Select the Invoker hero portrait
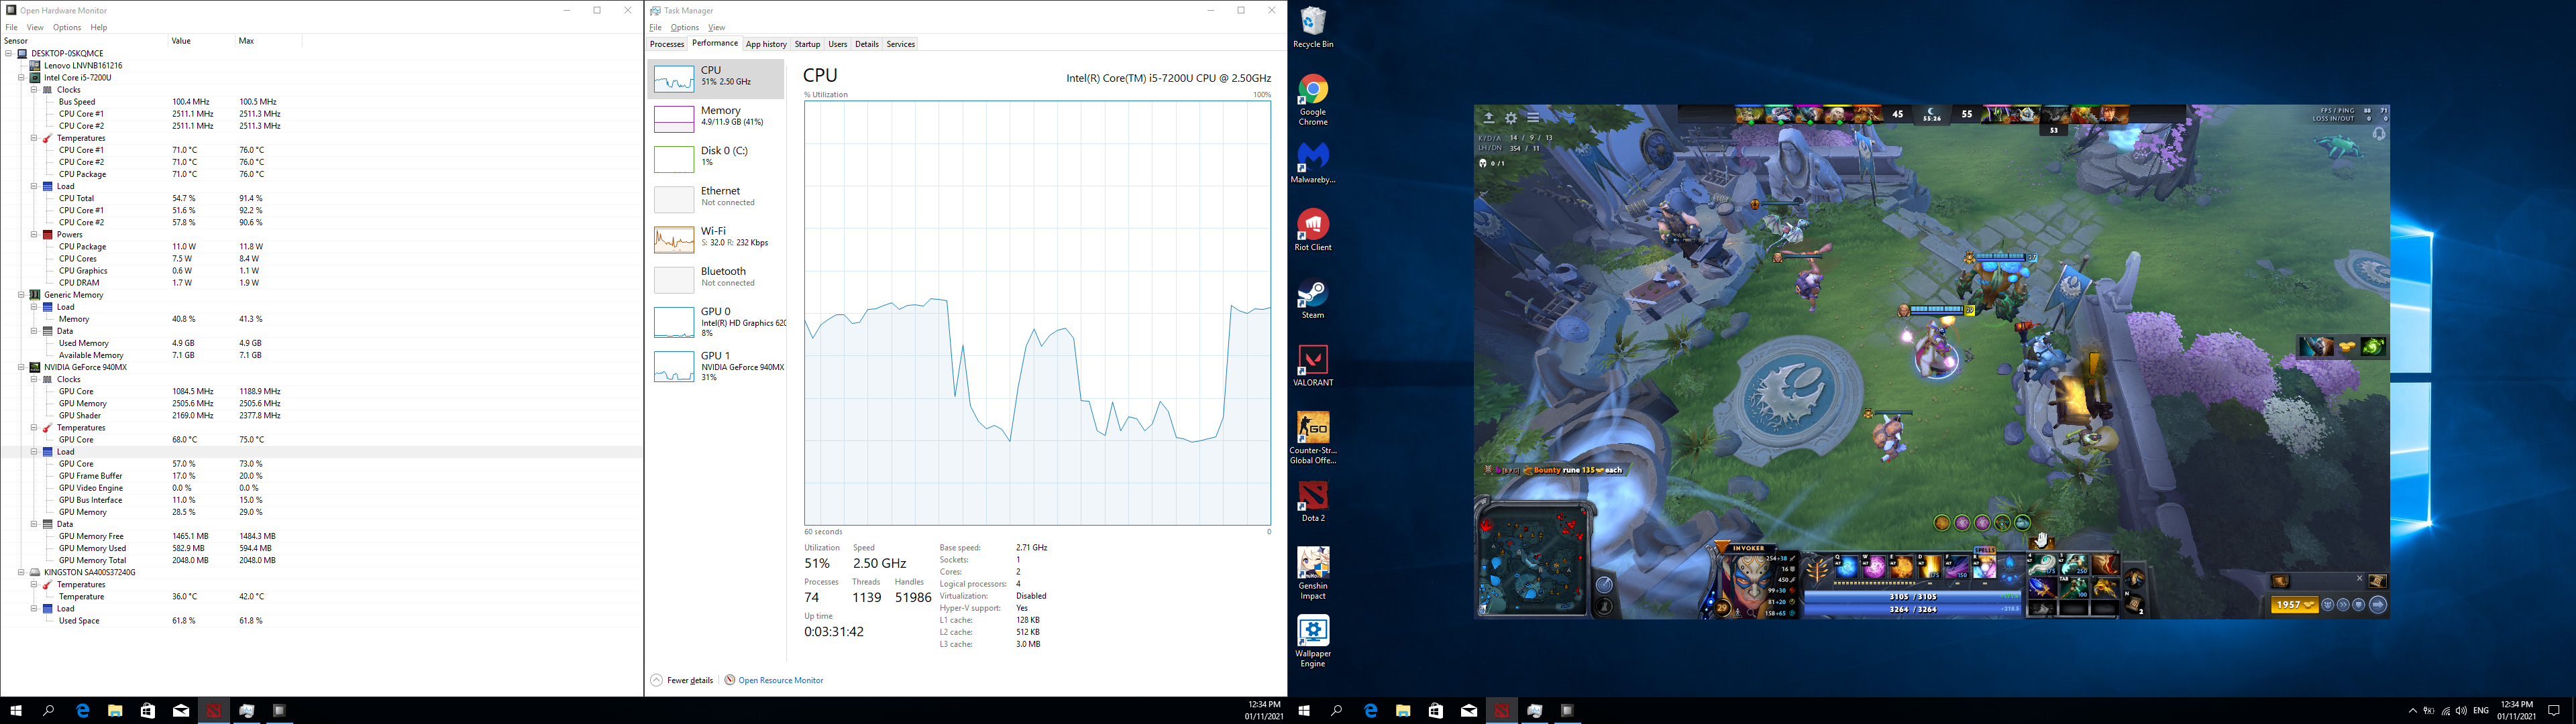 point(1748,583)
